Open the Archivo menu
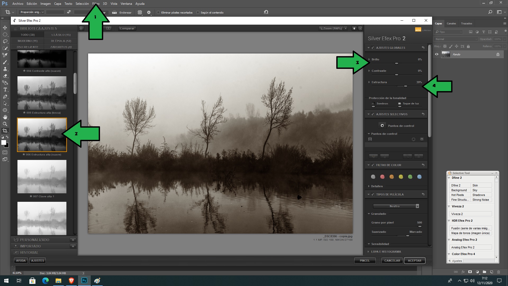508x286 pixels. (x=18, y=4)
